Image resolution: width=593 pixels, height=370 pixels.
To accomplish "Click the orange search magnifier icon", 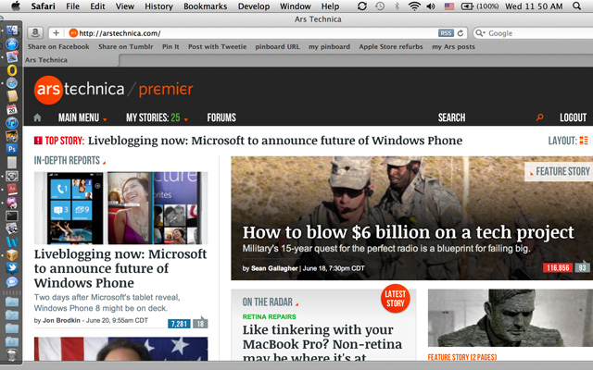I will [539, 117].
